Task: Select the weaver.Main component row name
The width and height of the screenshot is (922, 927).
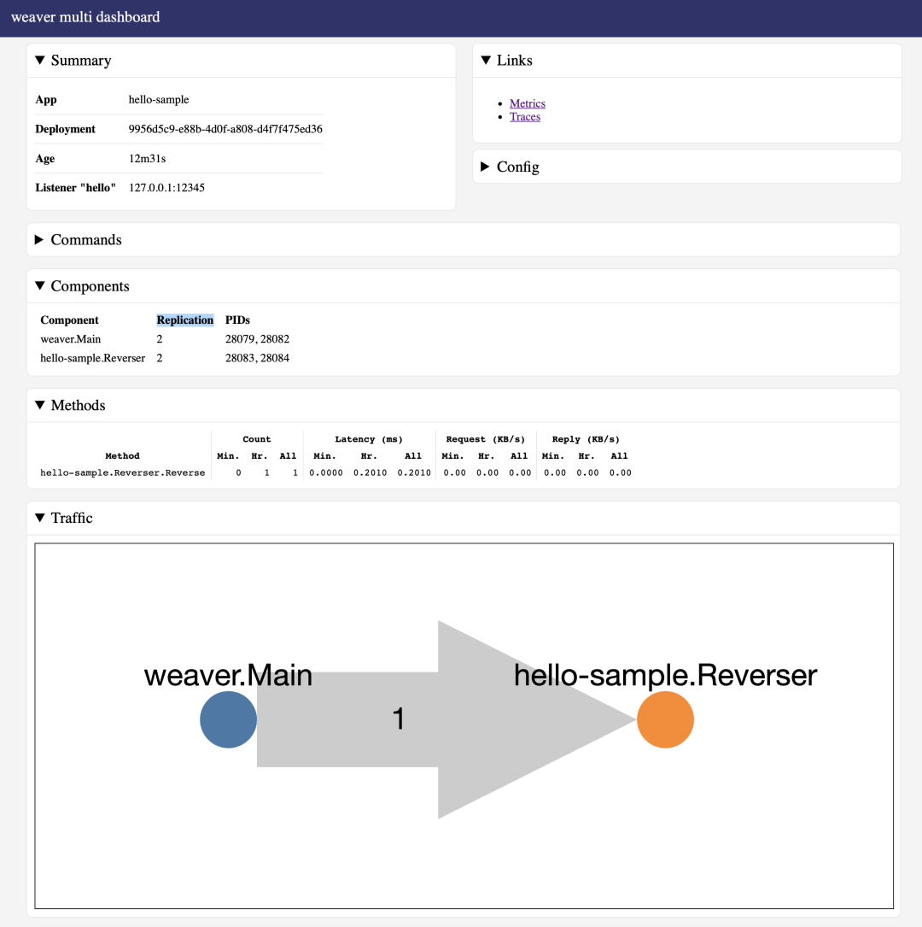Action: pos(71,338)
